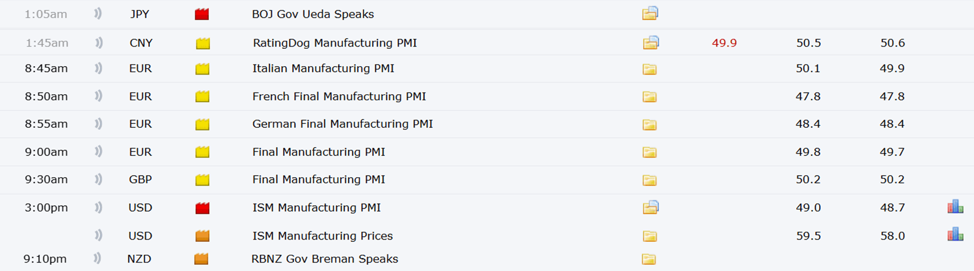The width and height of the screenshot is (974, 271).
Task: Expand GBP Final Manufacturing PMI details folder
Action: 649,180
